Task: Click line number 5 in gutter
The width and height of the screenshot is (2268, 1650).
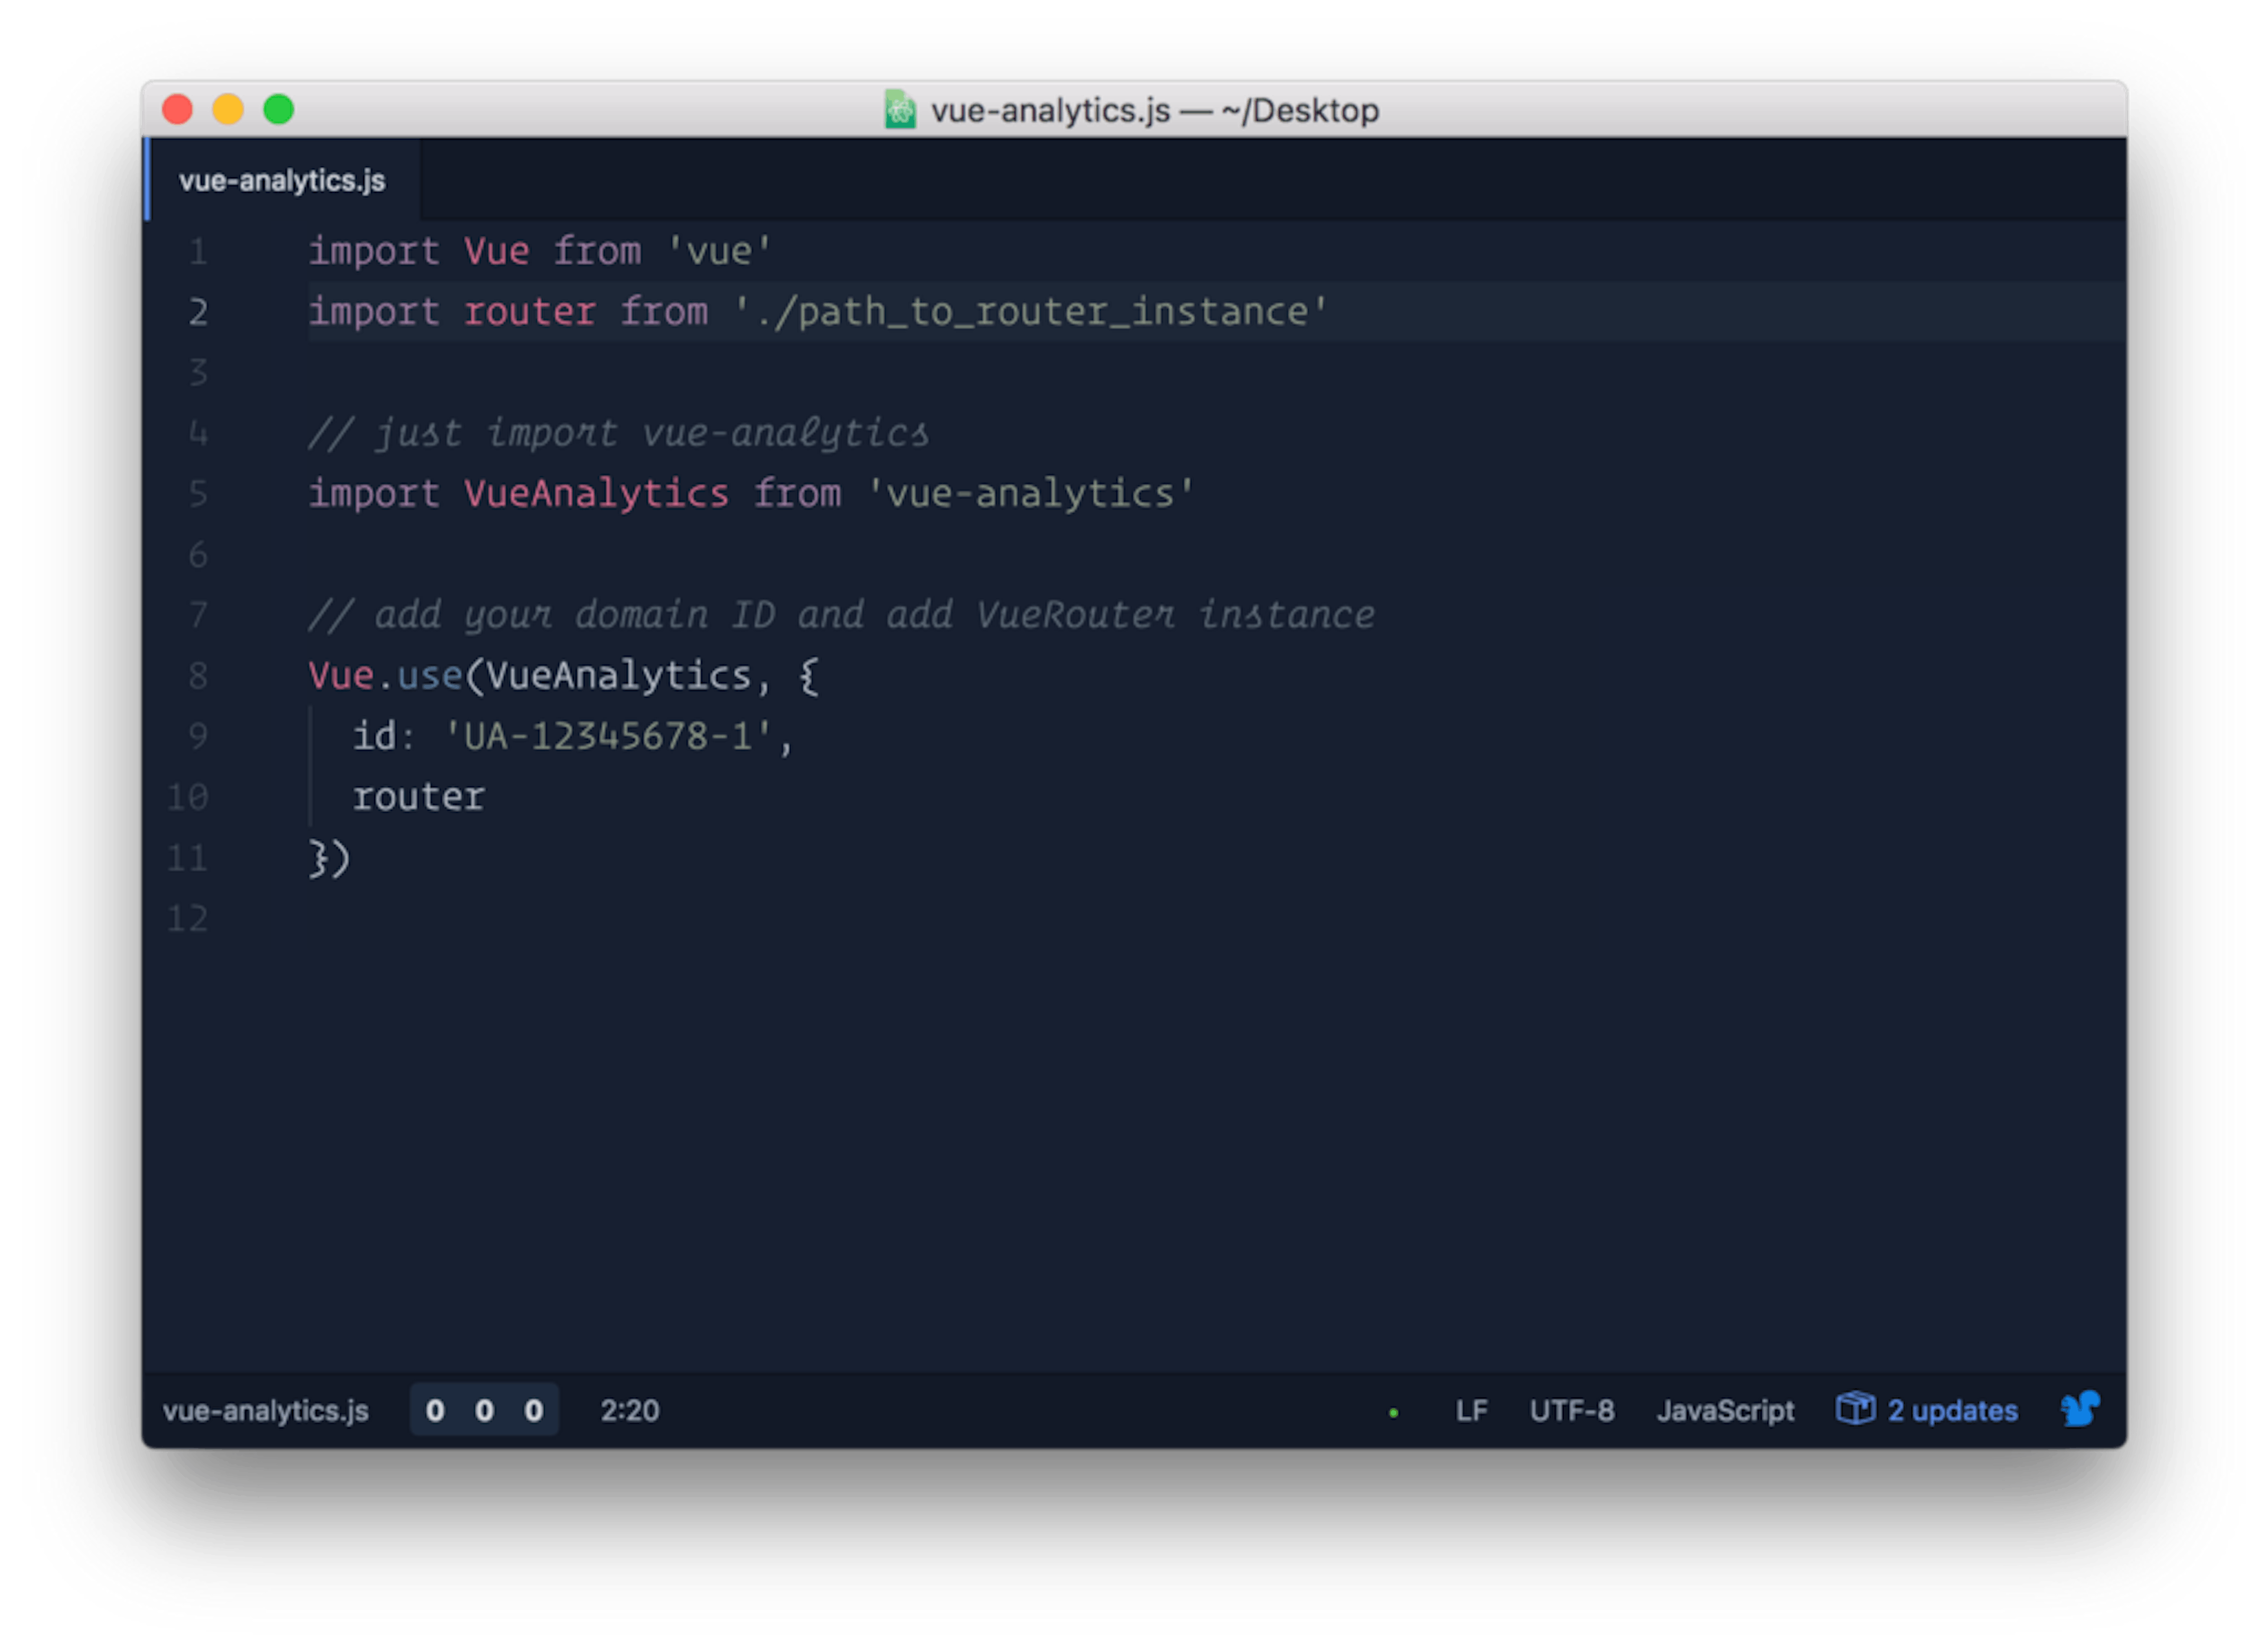Action: coord(198,493)
